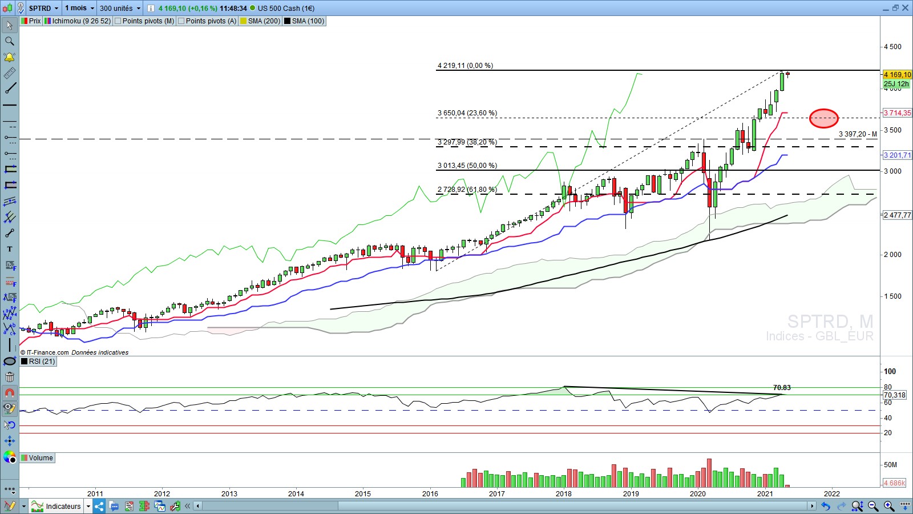Click the 3 201,71 blue price label
The width and height of the screenshot is (913, 514).
pyautogui.click(x=897, y=155)
